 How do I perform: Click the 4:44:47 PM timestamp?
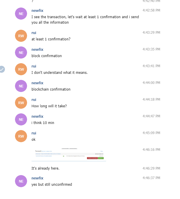151,116
